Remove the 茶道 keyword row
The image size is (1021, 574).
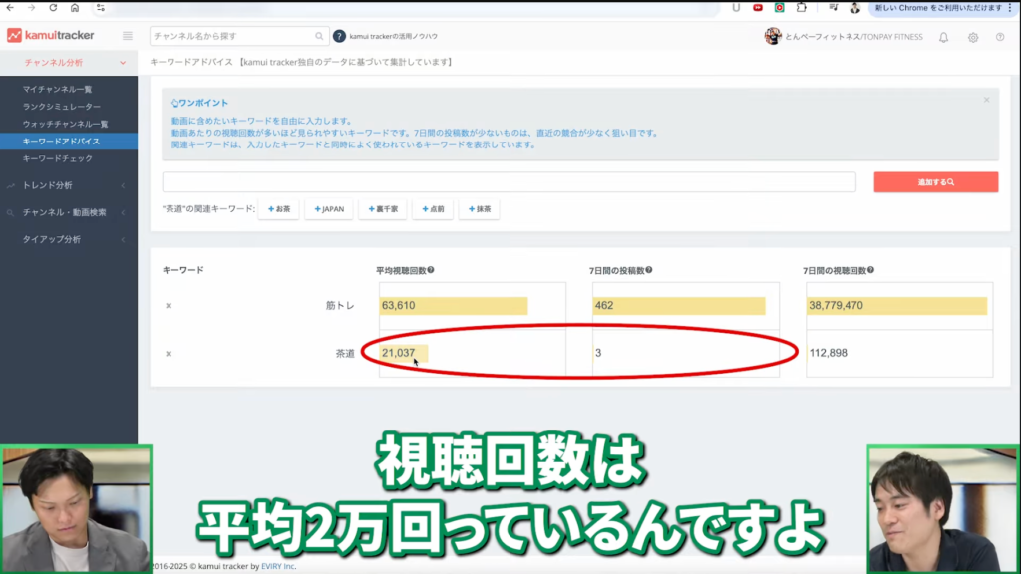[169, 353]
